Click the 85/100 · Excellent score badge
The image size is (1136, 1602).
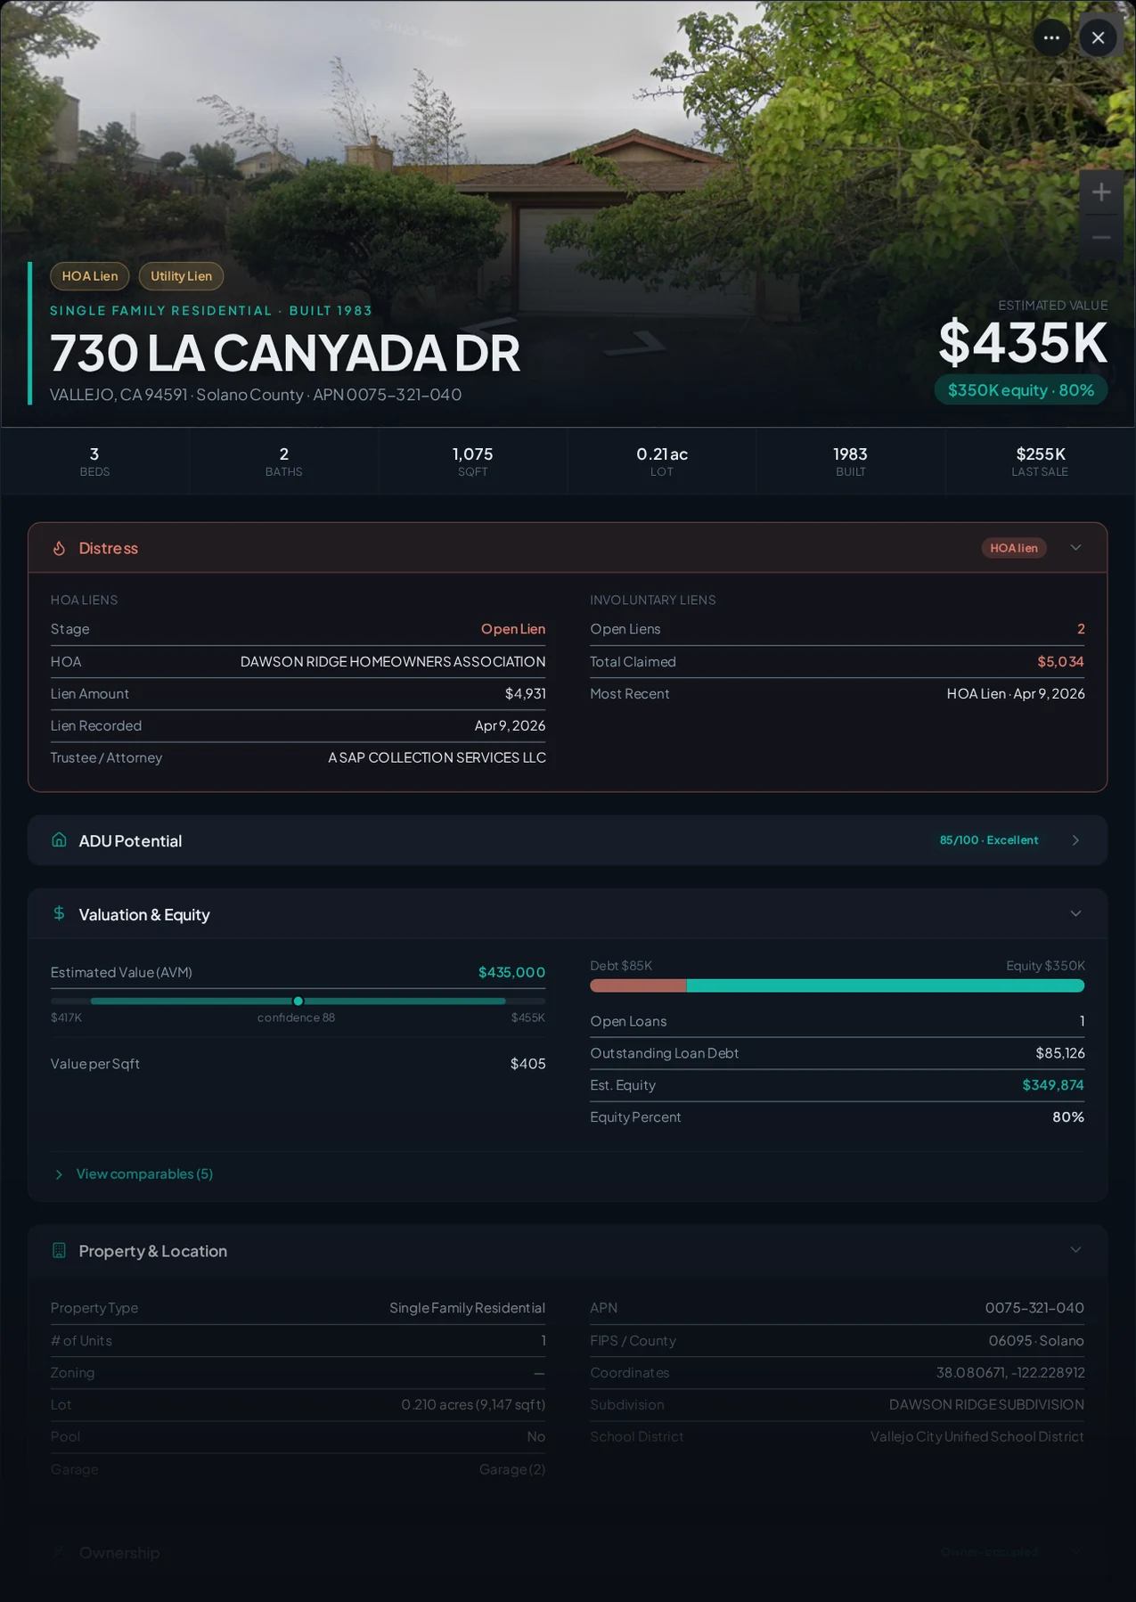coord(989,840)
